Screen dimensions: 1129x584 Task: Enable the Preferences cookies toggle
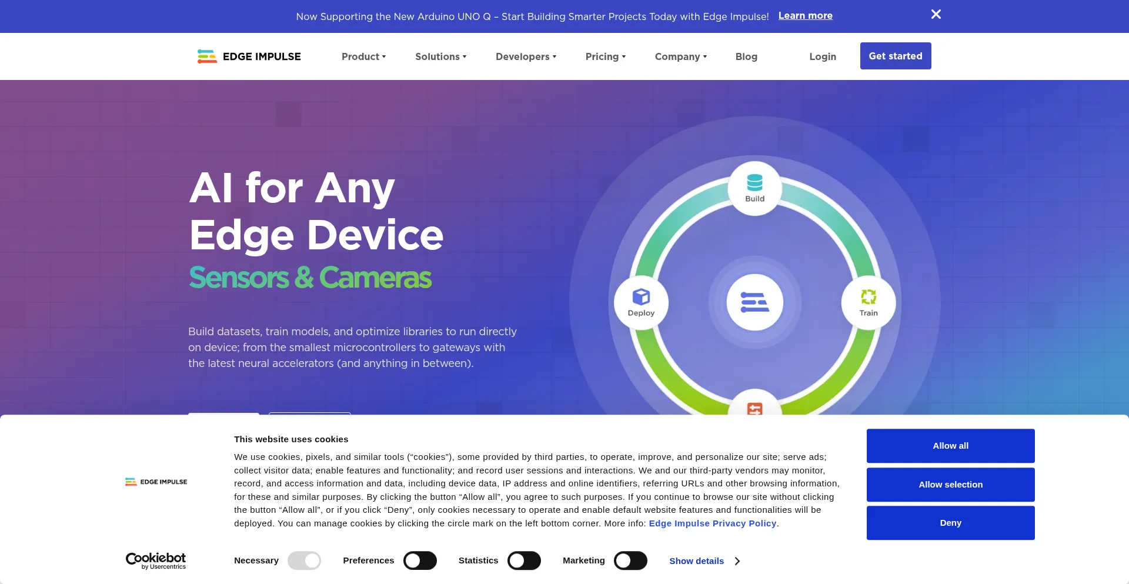pos(420,561)
